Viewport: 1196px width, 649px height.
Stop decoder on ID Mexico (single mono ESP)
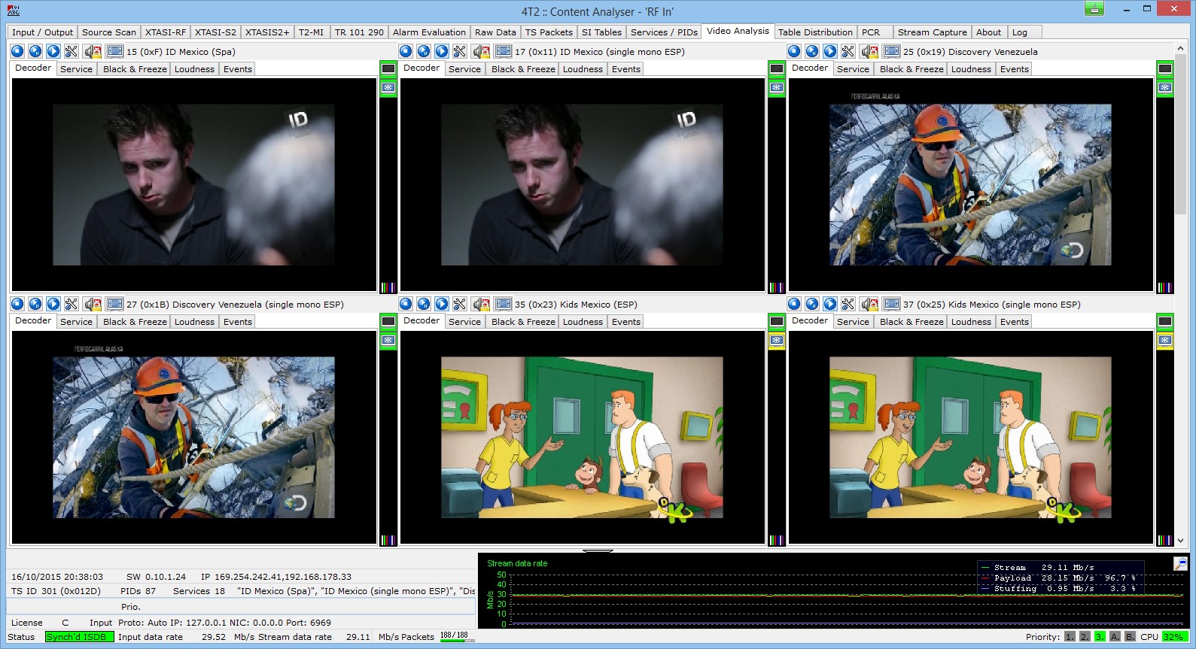point(406,51)
